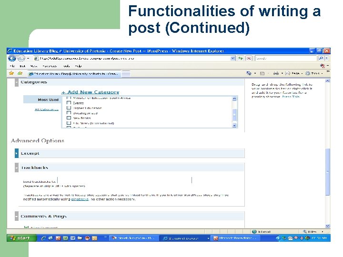Launch Internet Explorer from quick launch

click(x=43, y=238)
